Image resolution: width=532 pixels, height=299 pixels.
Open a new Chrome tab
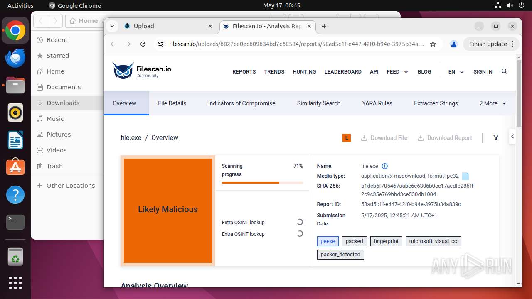(324, 26)
